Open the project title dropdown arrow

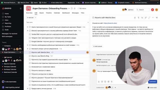[x=69, y=8]
